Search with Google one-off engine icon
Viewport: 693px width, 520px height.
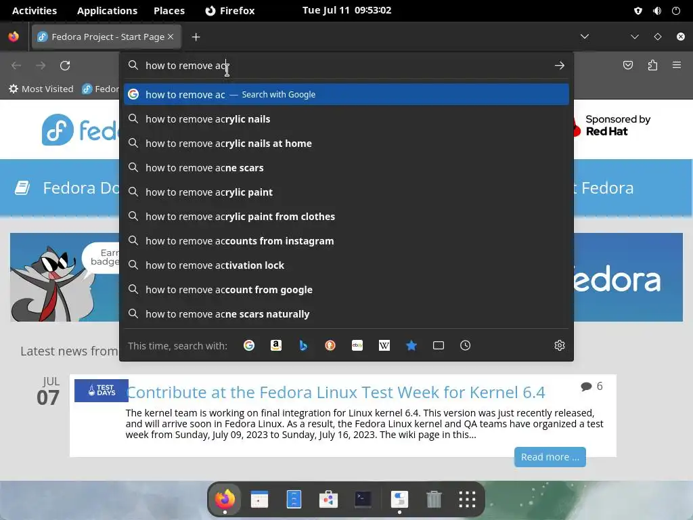click(x=249, y=345)
